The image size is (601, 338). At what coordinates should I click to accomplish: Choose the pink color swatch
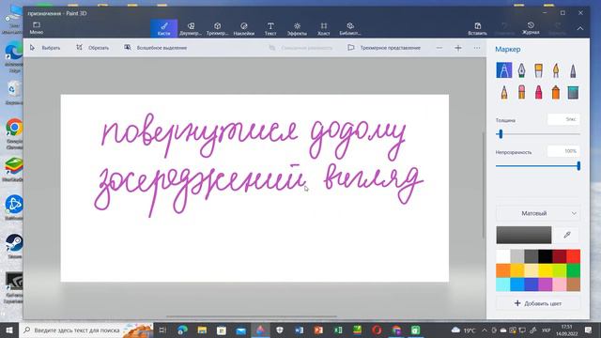560,284
